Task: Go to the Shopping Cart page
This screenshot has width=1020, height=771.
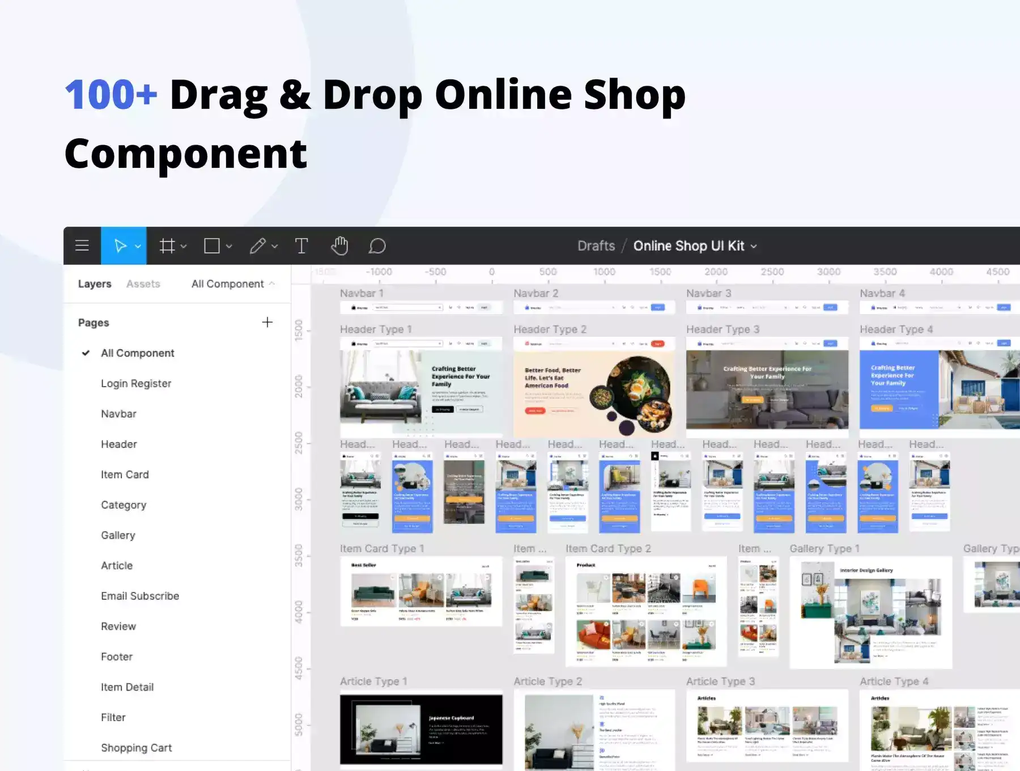Action: [x=136, y=748]
